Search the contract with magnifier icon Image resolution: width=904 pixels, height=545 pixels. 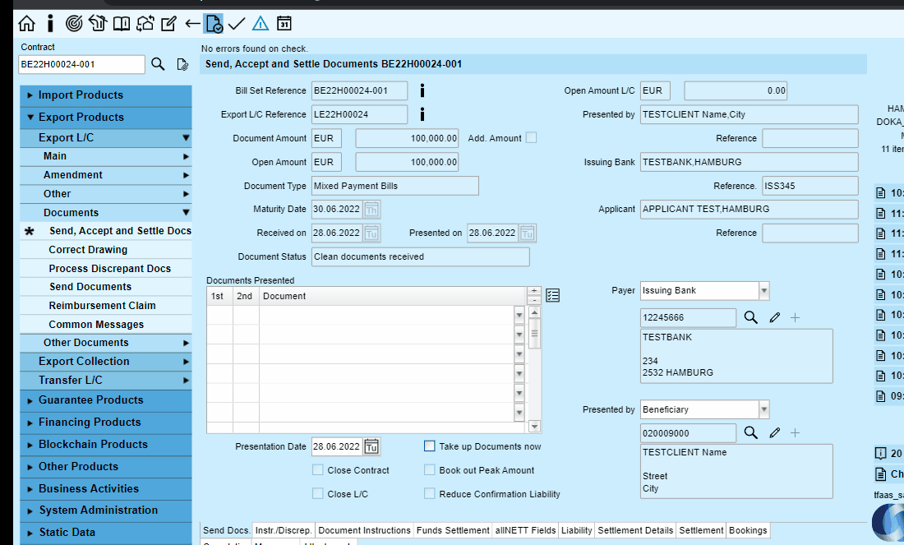pyautogui.click(x=158, y=64)
